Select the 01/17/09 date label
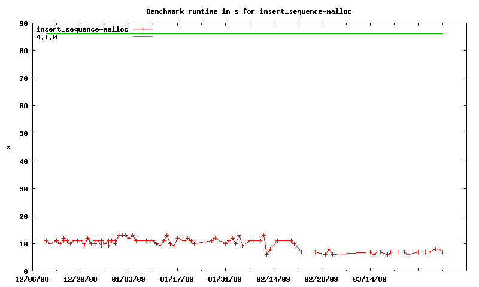 [177, 279]
